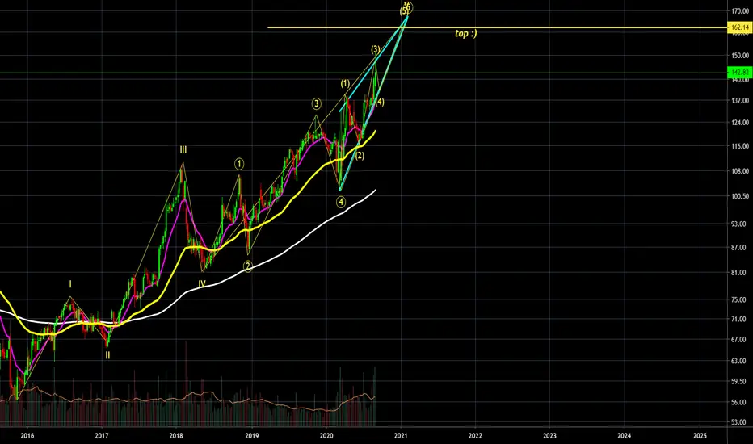This screenshot has width=753, height=444.
Task: Click the 2024 year label on time axis
Action: 624,436
